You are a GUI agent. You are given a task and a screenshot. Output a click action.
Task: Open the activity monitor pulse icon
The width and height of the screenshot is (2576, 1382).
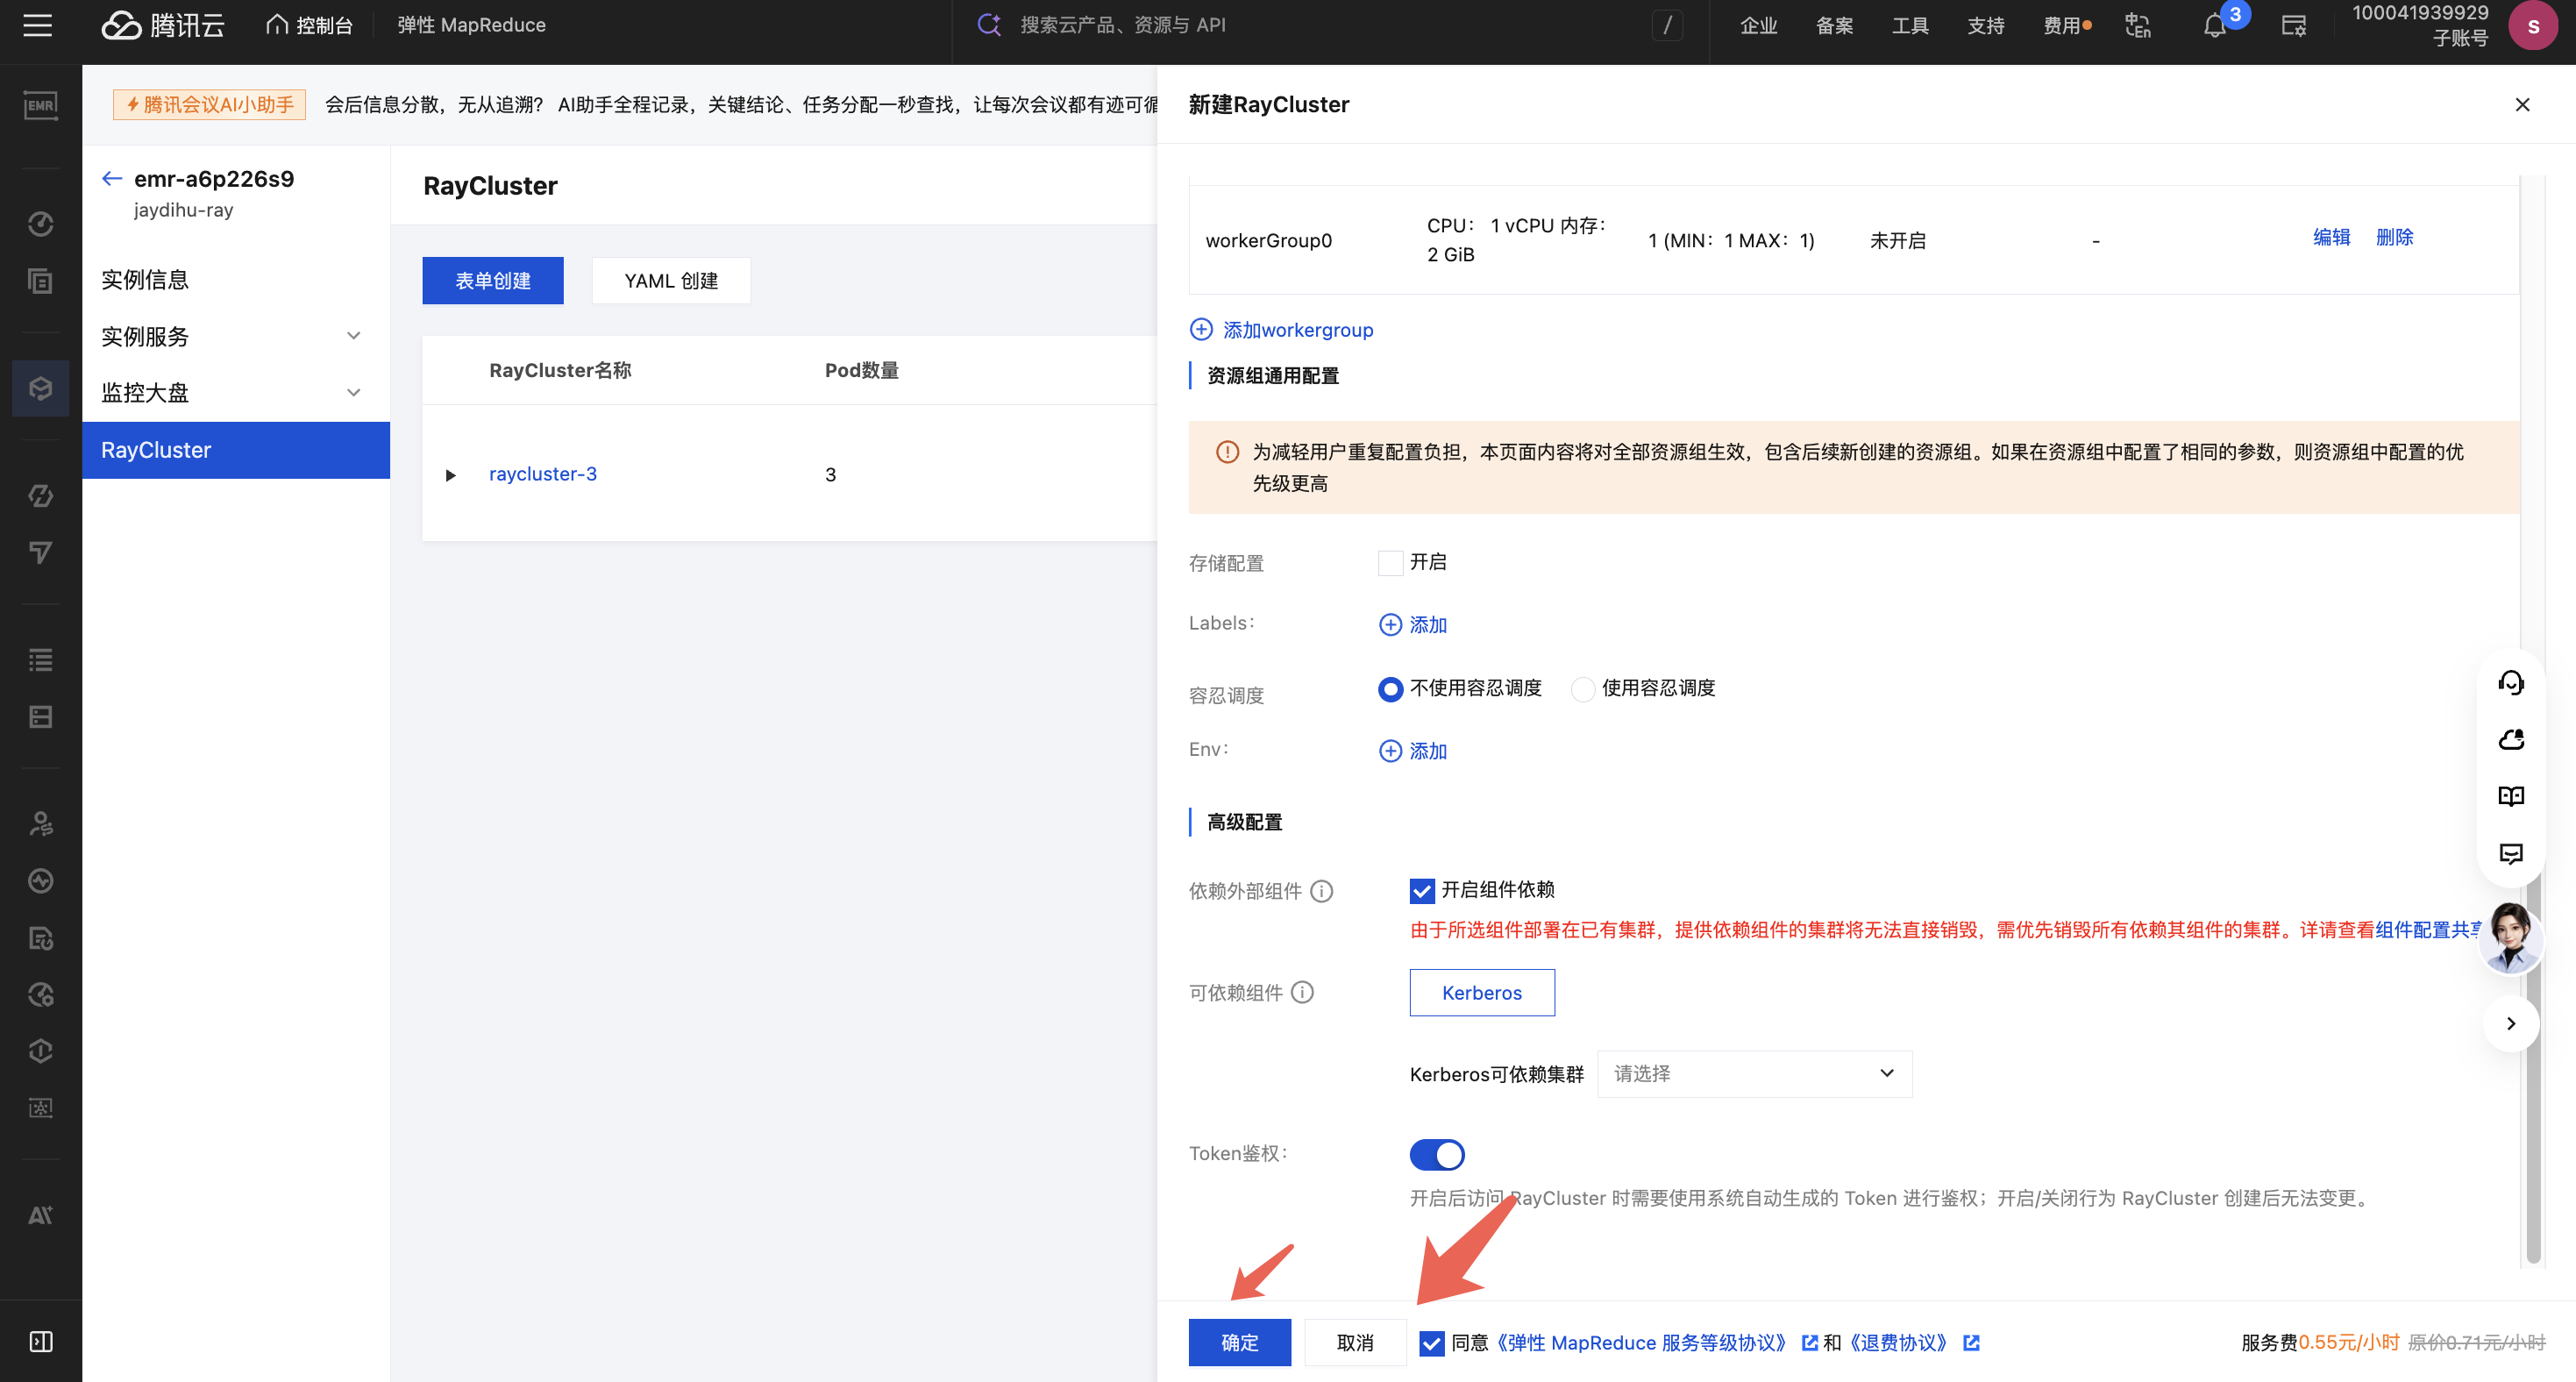(x=40, y=881)
